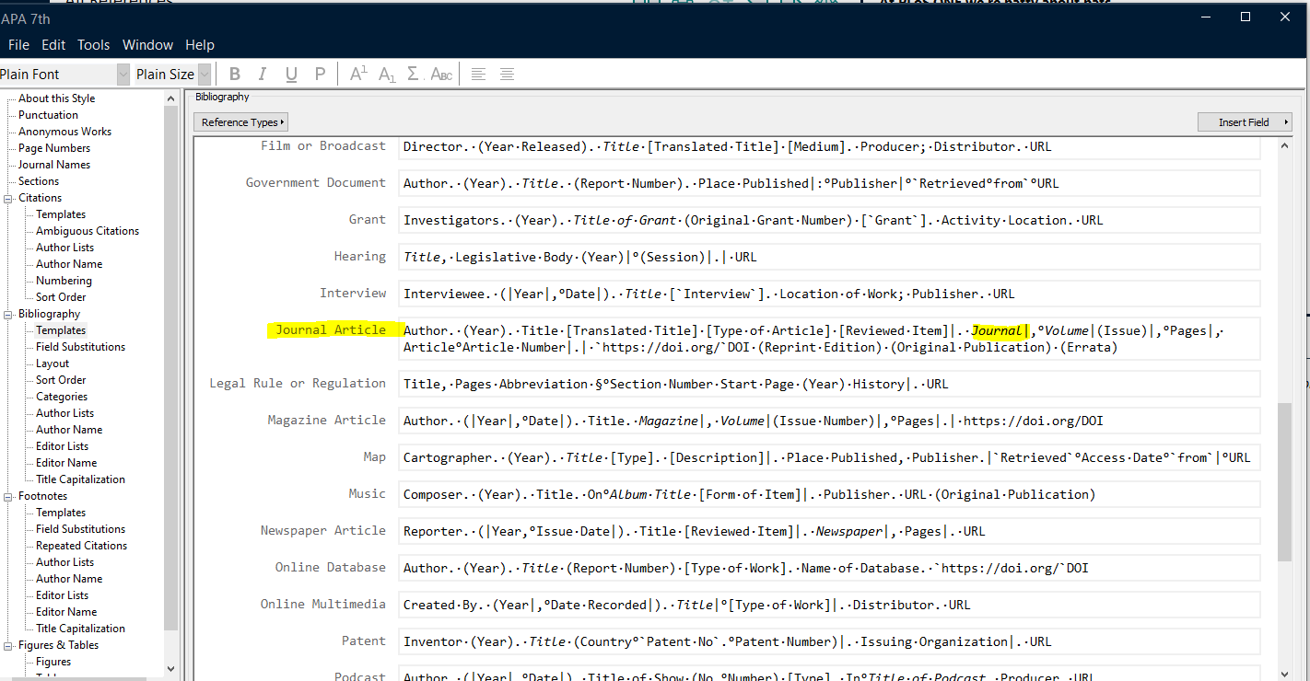Select justify alignment icon
Image resolution: width=1310 pixels, height=681 pixels.
coord(507,75)
